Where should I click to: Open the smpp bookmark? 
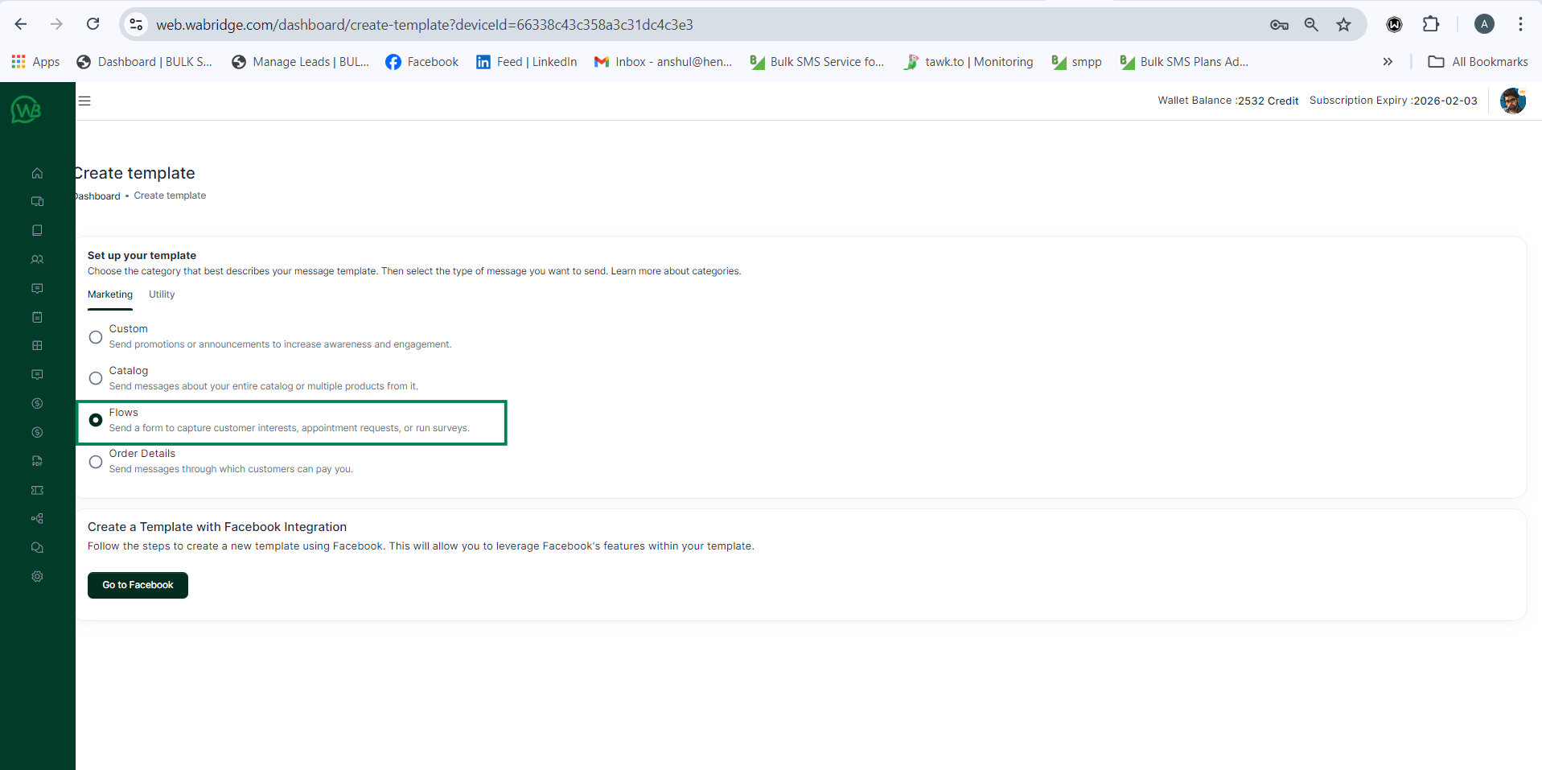pos(1076,62)
